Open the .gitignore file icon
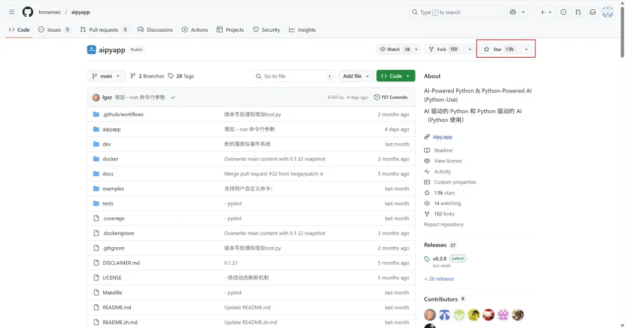This screenshot has width=625, height=328. (96, 248)
